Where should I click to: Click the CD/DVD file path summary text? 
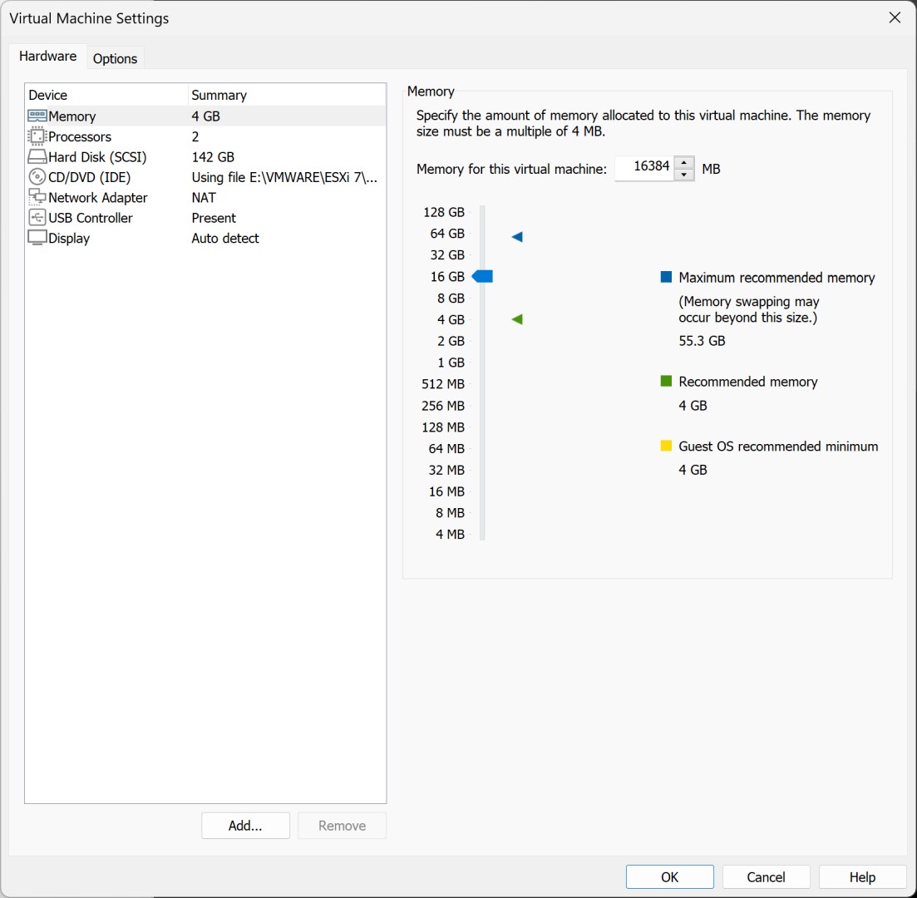click(x=284, y=177)
